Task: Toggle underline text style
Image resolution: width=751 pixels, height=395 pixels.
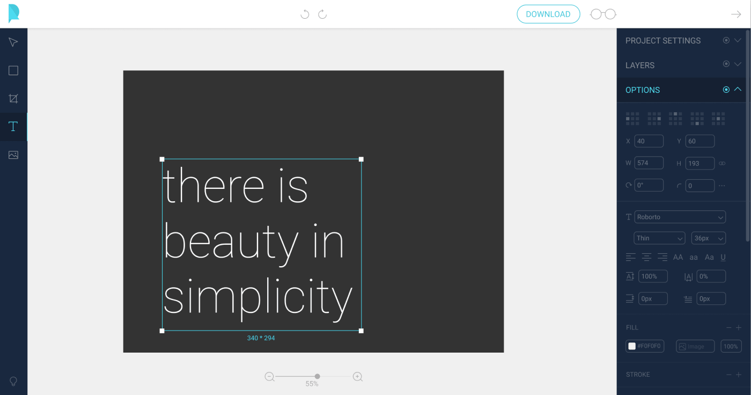Action: 723,257
